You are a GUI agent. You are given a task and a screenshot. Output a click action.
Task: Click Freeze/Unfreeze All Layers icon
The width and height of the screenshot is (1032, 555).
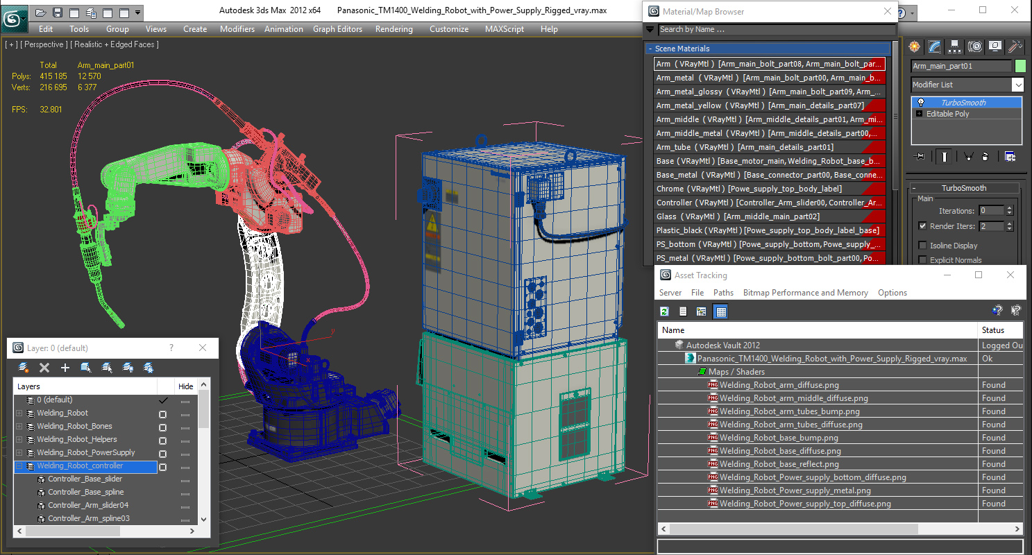click(x=149, y=368)
